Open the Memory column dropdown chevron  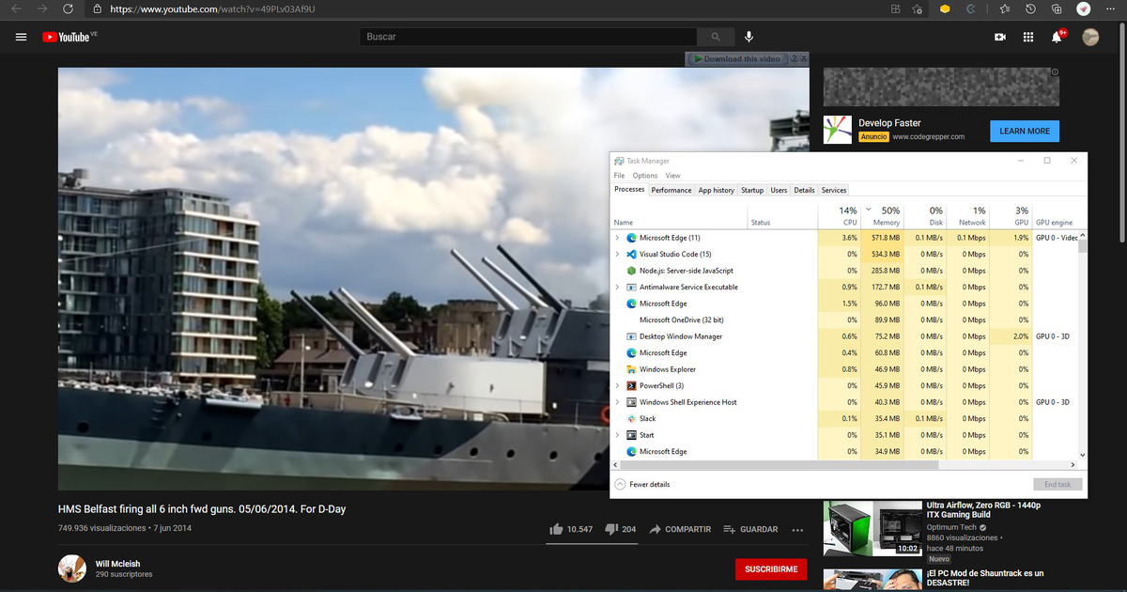[869, 209]
